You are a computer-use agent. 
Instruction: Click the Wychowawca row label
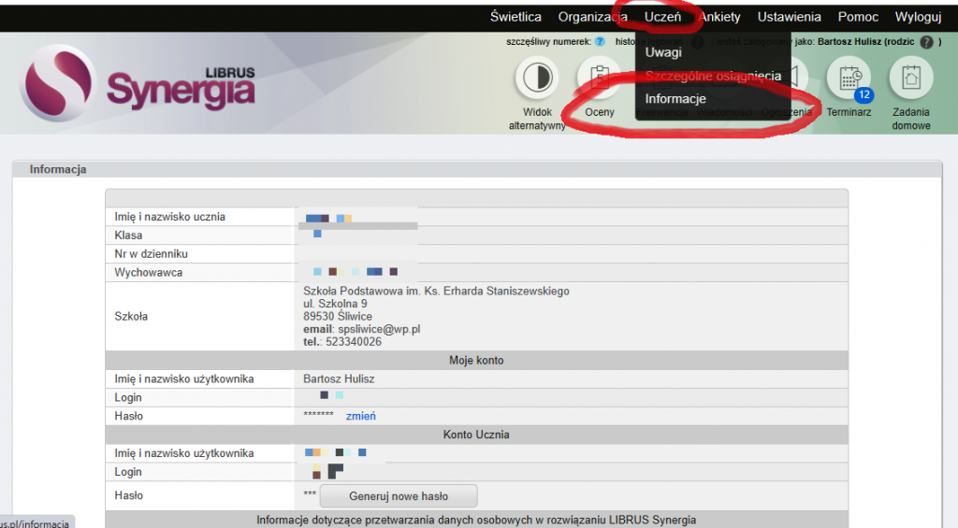coord(148,273)
